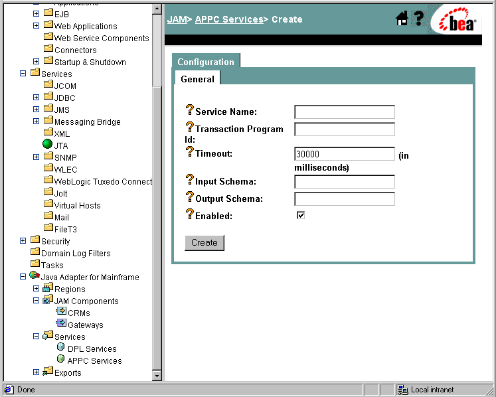Click the JCOM folder icon

48,84
